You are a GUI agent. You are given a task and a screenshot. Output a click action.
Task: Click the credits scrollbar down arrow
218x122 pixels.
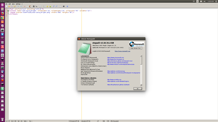click(x=141, y=85)
